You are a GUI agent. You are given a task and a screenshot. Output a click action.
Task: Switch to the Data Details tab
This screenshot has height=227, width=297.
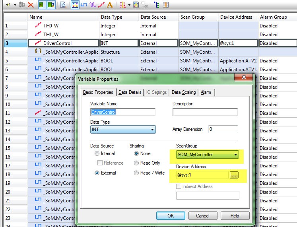[130, 92]
